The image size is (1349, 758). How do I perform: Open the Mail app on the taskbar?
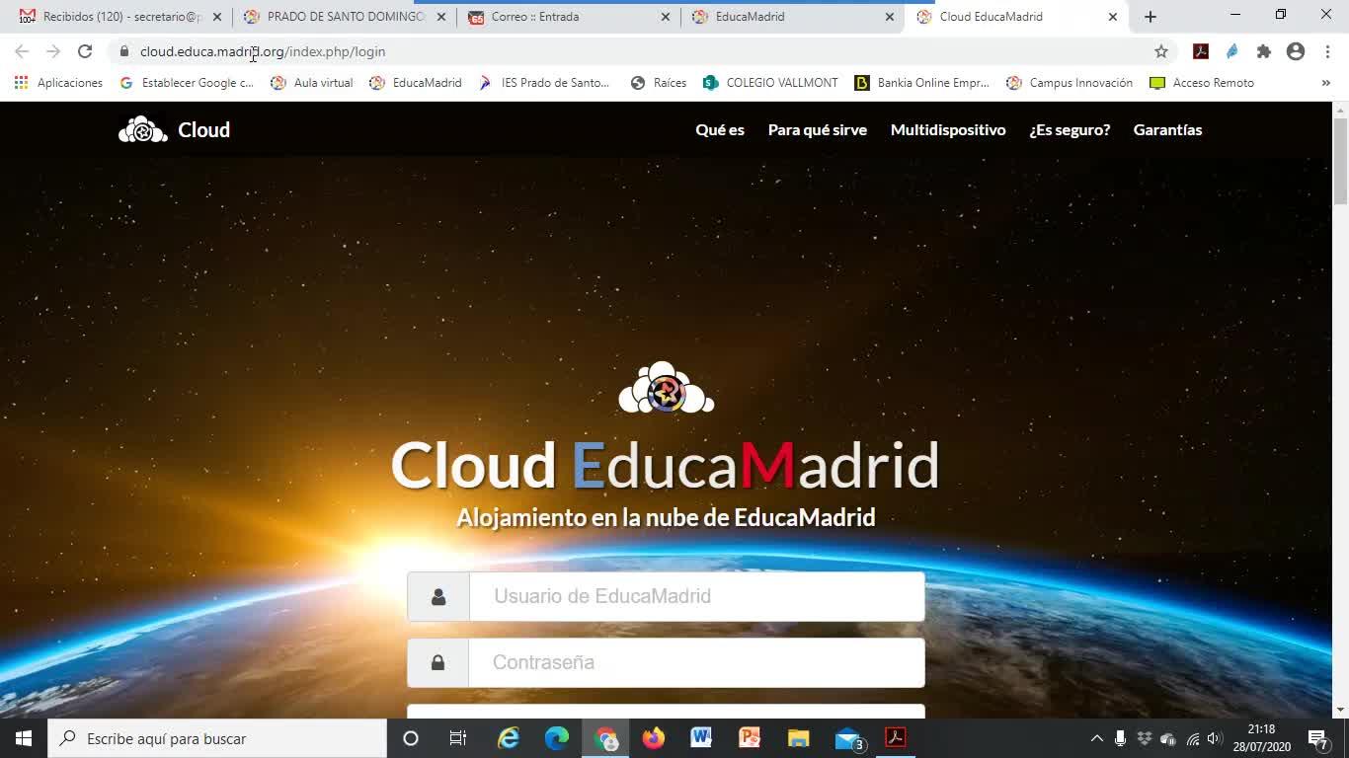(848, 738)
